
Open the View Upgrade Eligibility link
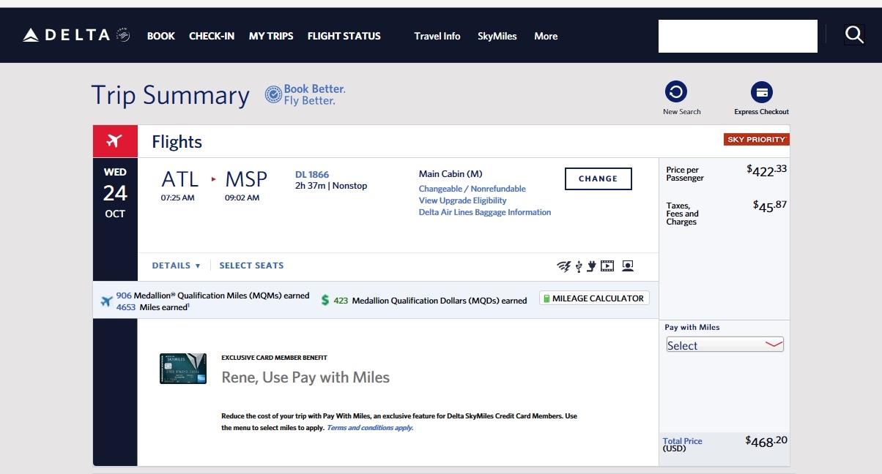(x=463, y=200)
